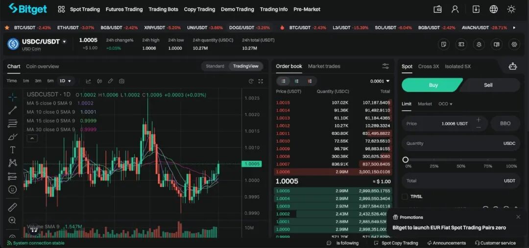529x248 pixels.
Task: Open the language globe icon
Action: pos(494,9)
